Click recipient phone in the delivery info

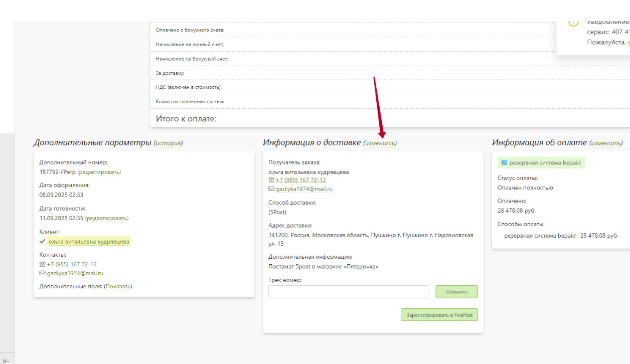[x=301, y=180]
